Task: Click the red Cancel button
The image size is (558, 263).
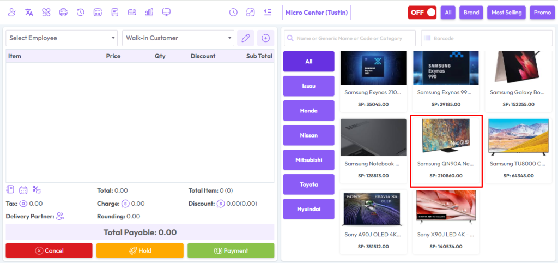Action: point(49,250)
